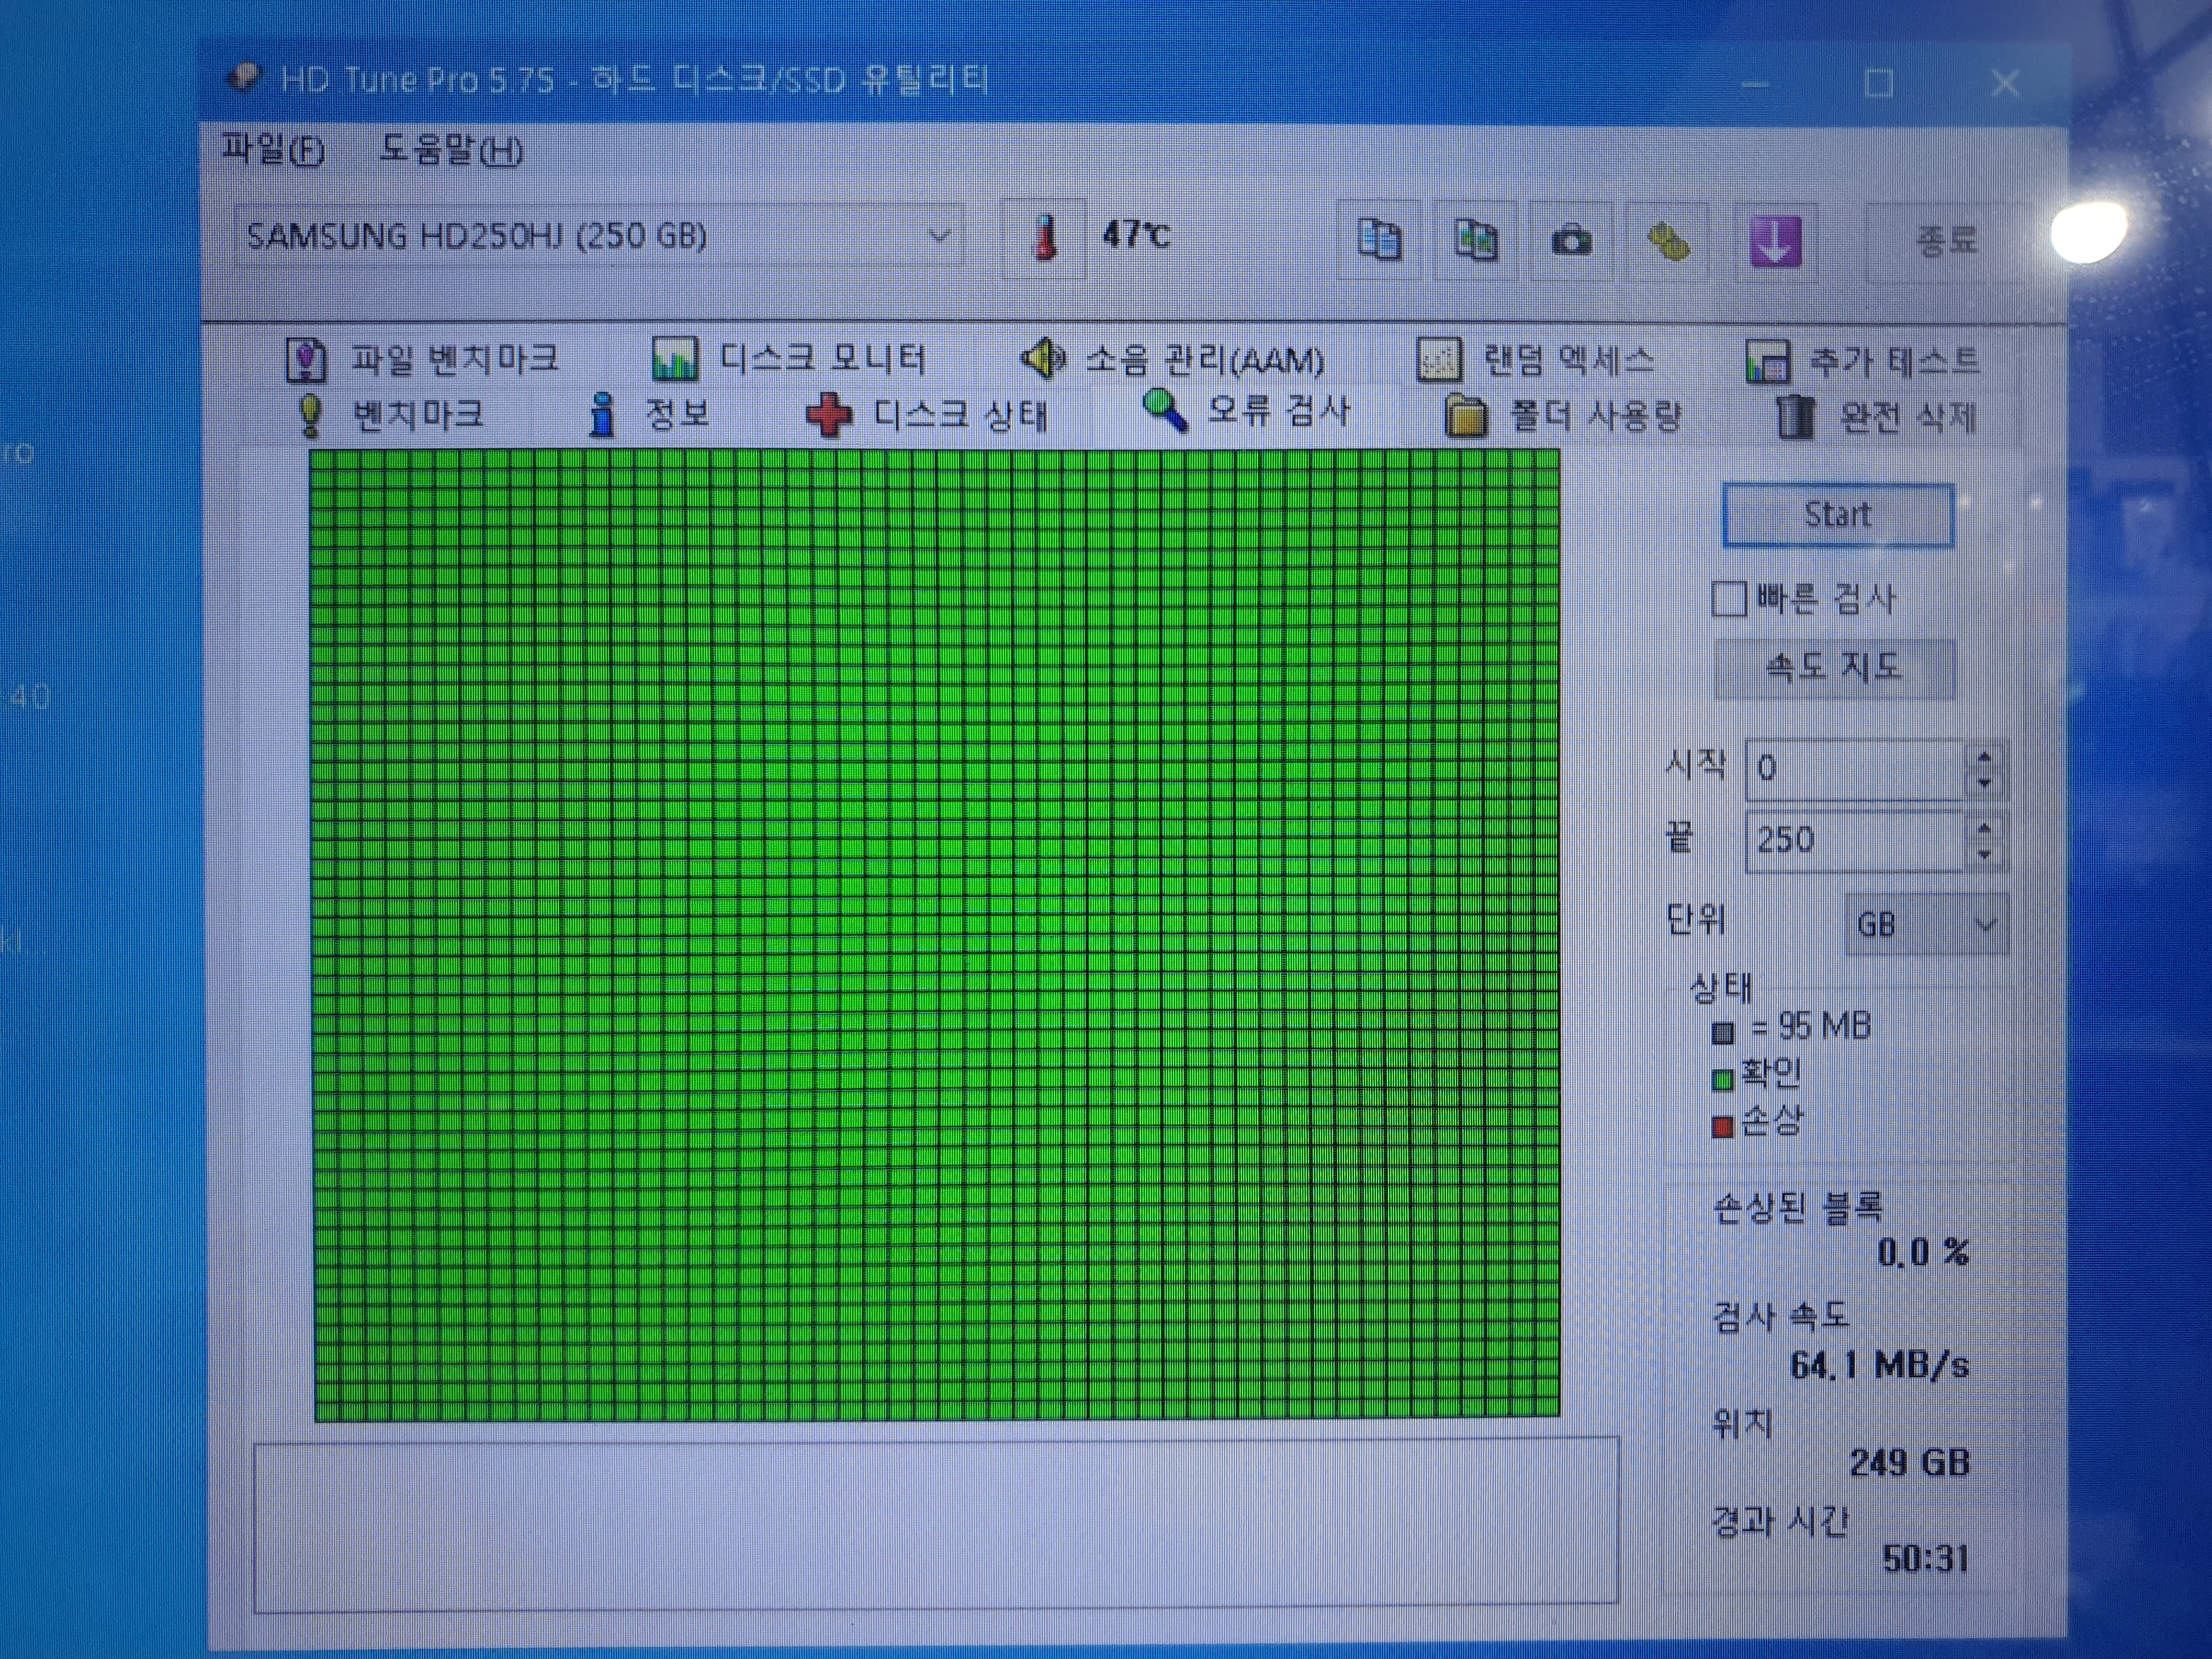Click the red 손상 legend swatch
The width and height of the screenshot is (2212, 1659).
(1722, 1128)
